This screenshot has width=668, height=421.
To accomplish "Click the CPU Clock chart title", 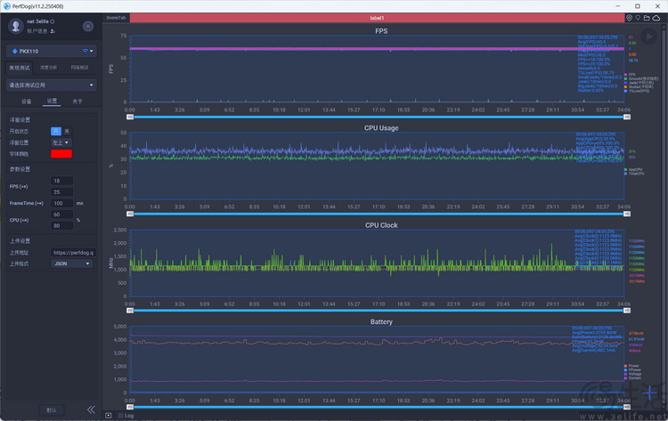I will coord(381,225).
